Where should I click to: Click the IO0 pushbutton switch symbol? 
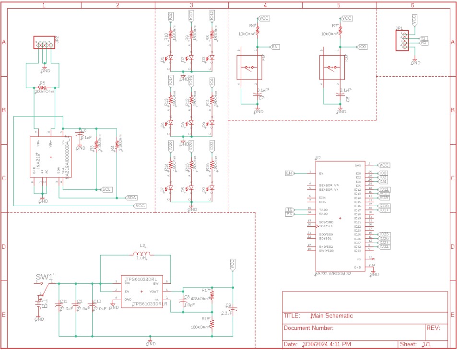(332, 67)
